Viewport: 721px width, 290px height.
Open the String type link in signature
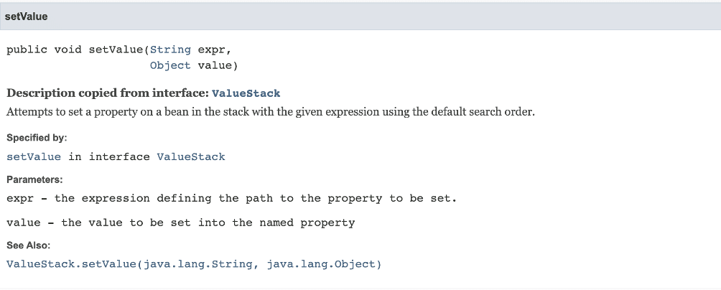click(170, 50)
